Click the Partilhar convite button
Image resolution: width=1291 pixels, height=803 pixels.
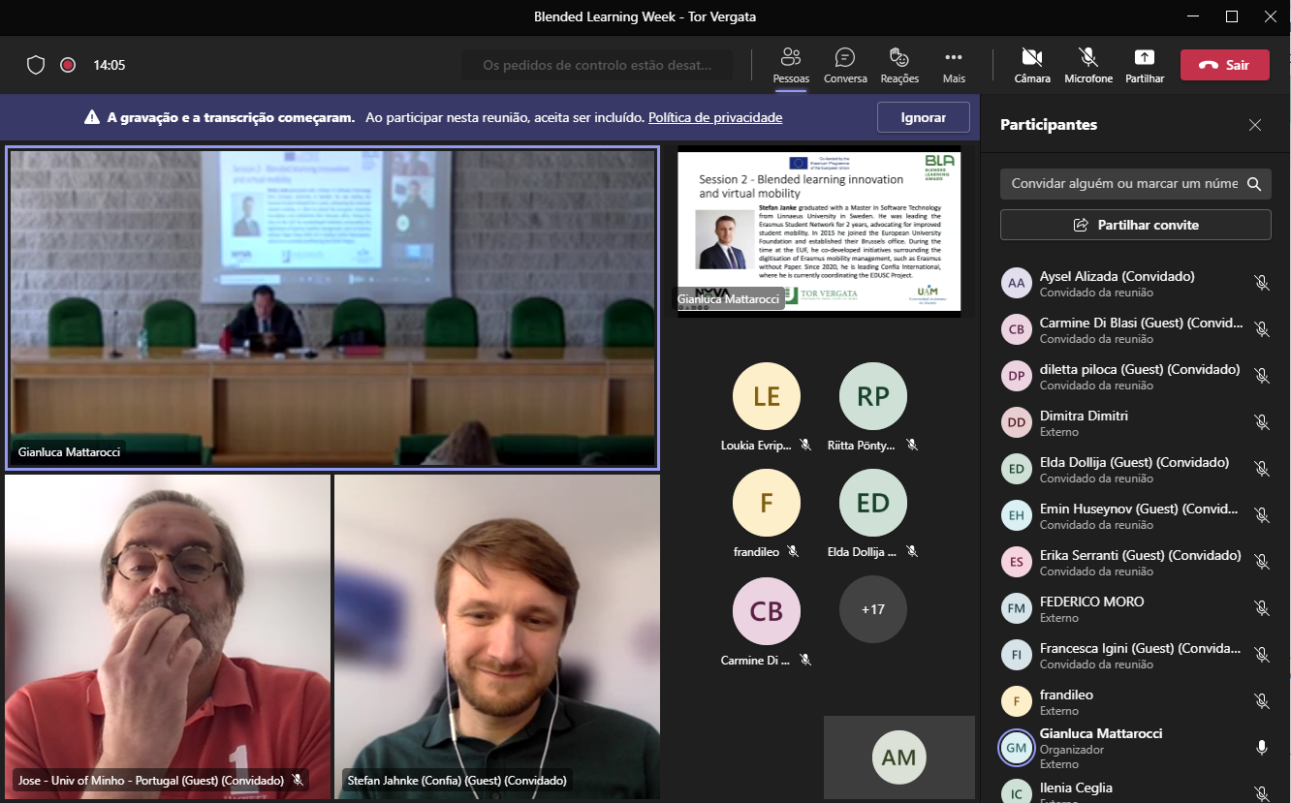point(1135,225)
